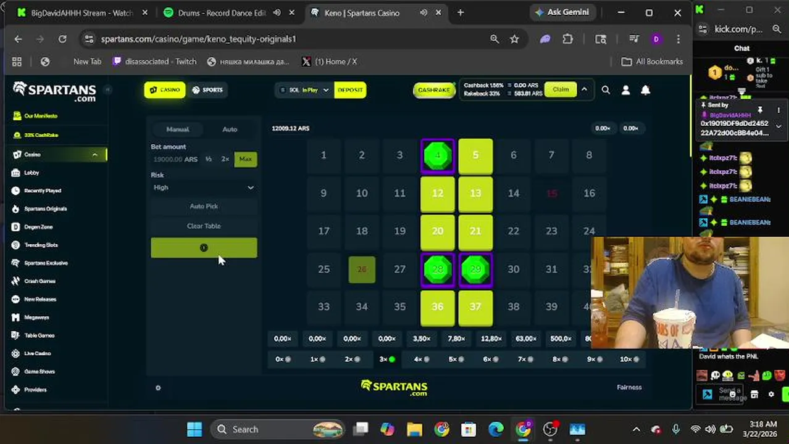Reload the Spartans Casino page
This screenshot has height=444, width=789.
click(x=62, y=39)
